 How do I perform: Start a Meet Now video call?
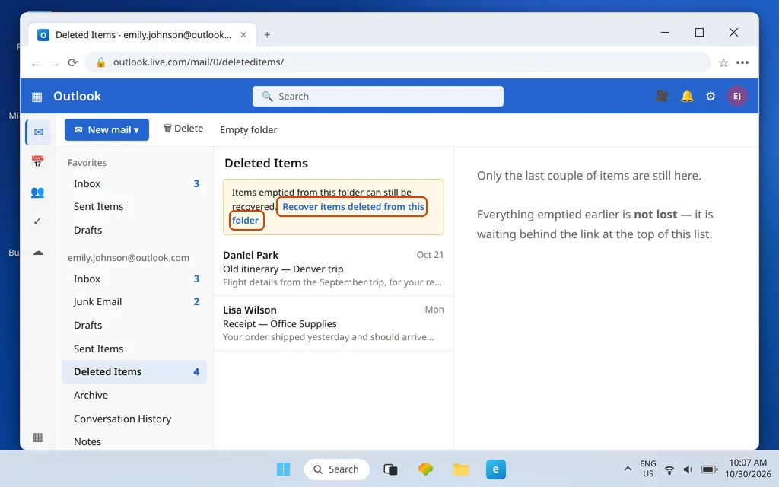pos(662,96)
